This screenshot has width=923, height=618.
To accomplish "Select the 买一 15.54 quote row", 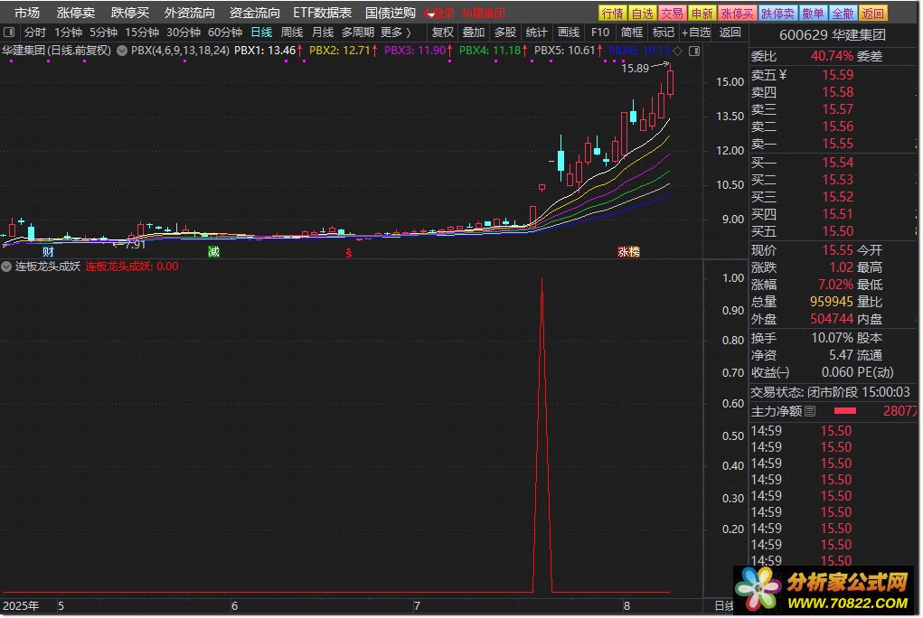I will pos(833,163).
